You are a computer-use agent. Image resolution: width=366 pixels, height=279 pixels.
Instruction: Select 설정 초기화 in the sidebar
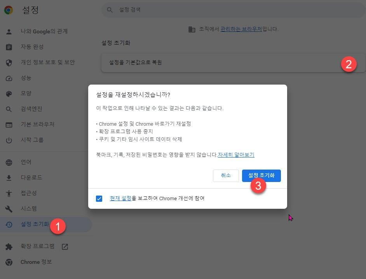[46, 224]
